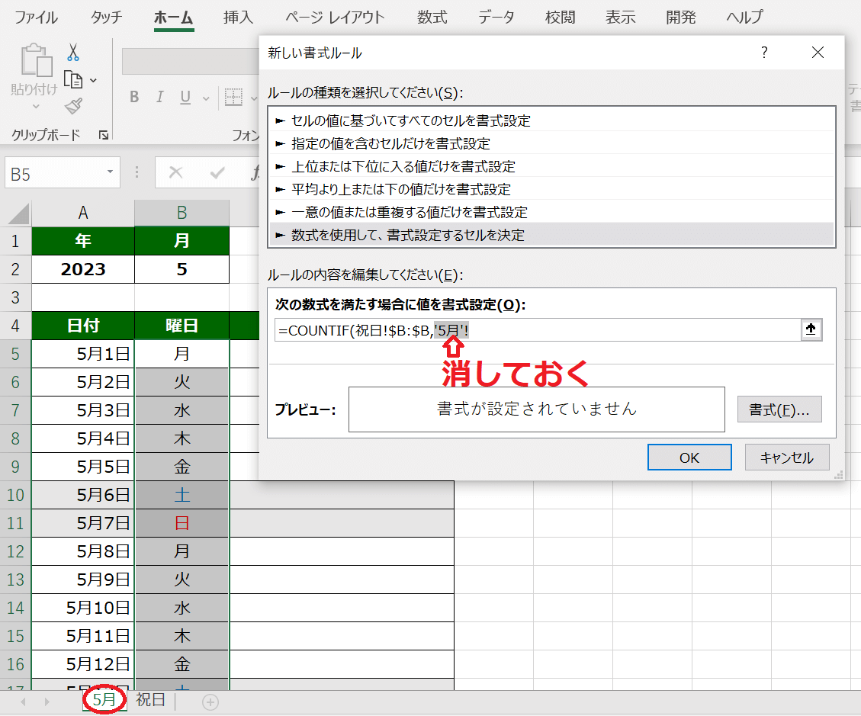Toggle Italic formatting
The width and height of the screenshot is (861, 716).
point(160,98)
